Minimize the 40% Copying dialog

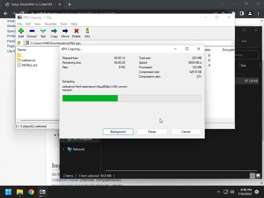(x=175, y=49)
